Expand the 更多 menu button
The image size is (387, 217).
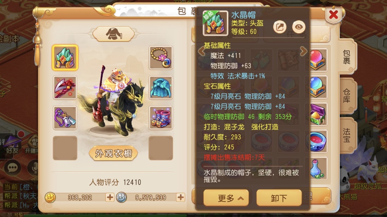coord(226,198)
